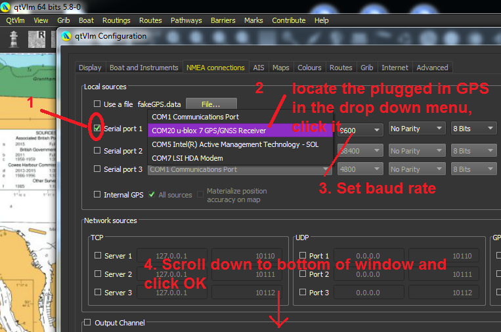Tick the Internal GPS checkbox
This screenshot has height=332, width=501.
click(97, 195)
